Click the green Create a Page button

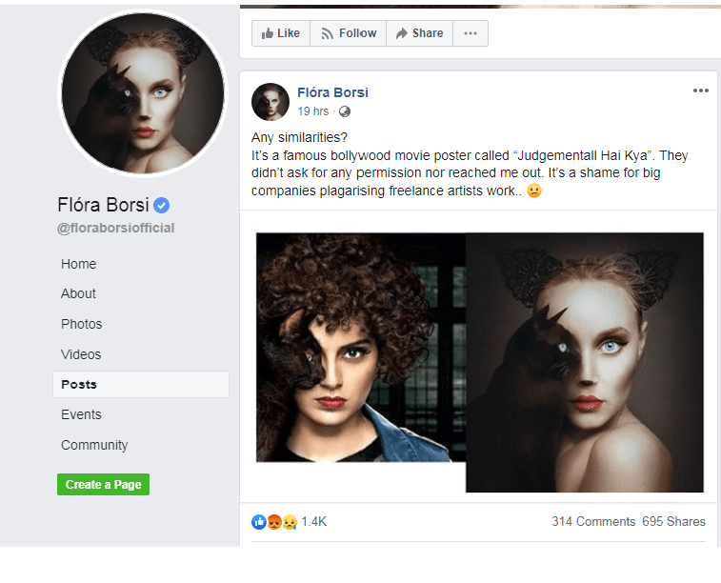(x=103, y=484)
